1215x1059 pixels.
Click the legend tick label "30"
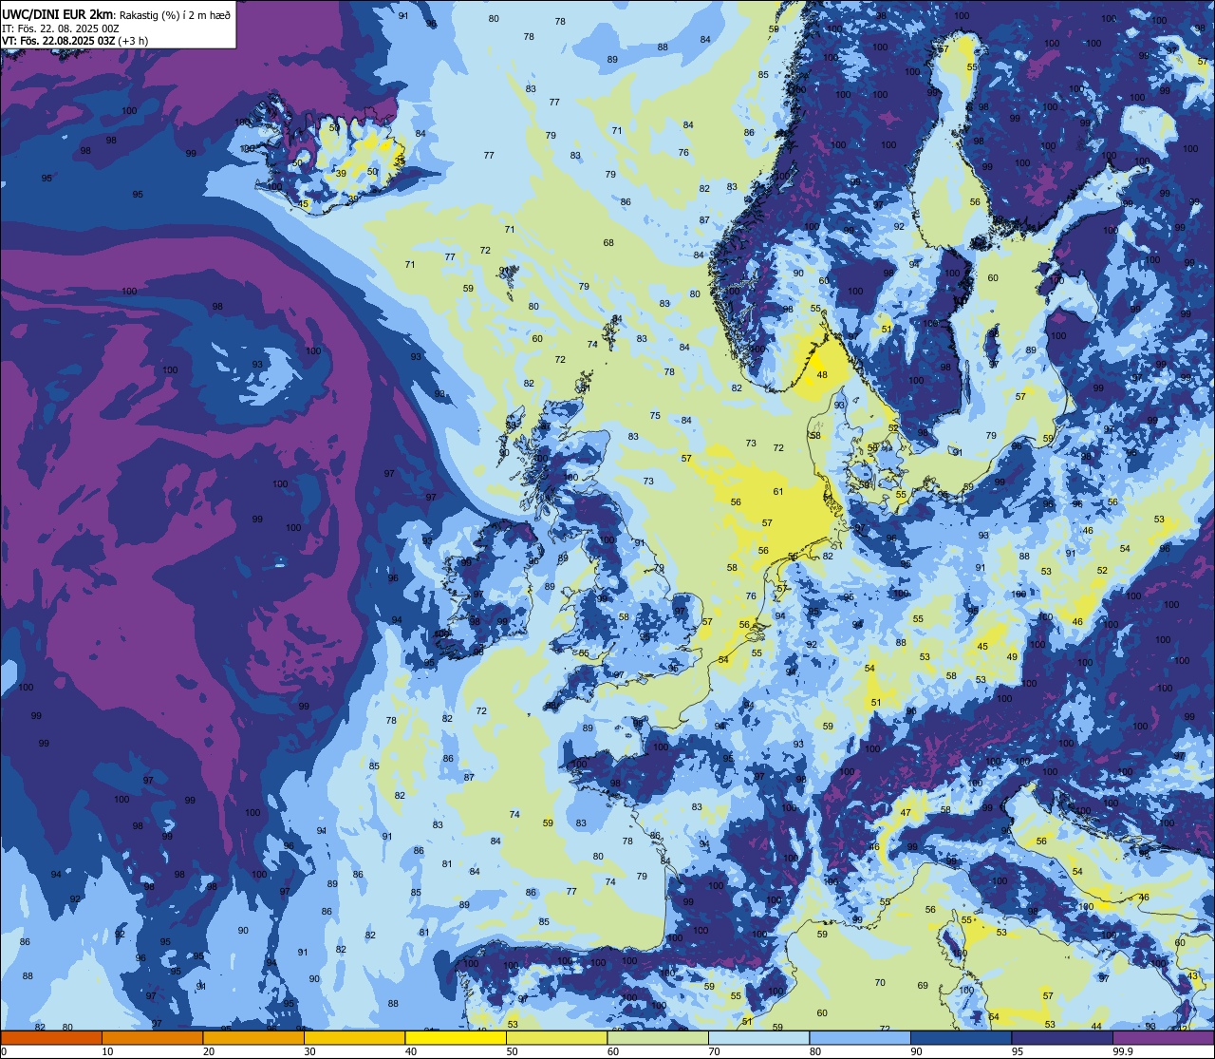click(309, 1051)
